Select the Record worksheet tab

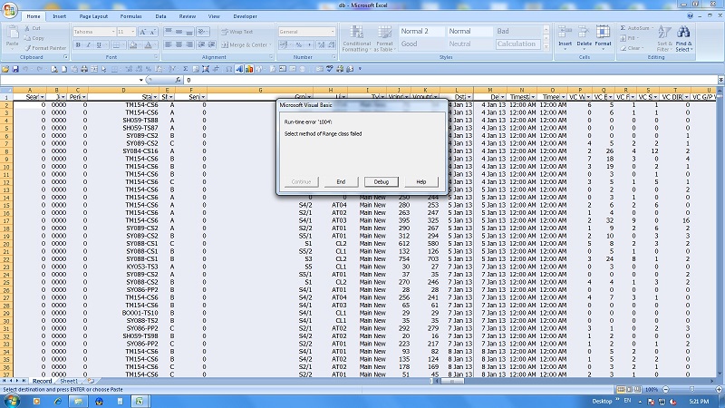click(x=42, y=381)
